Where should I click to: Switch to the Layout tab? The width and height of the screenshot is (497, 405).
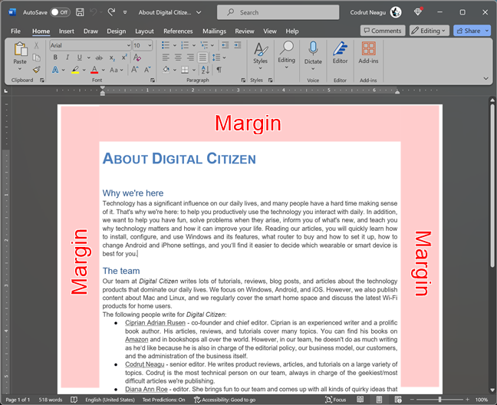[144, 31]
